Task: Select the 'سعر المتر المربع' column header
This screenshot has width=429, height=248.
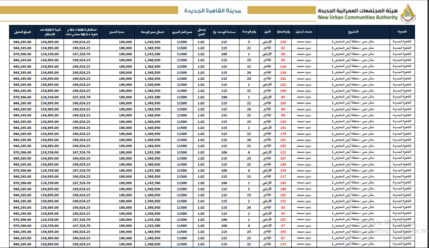Action: 182,32
